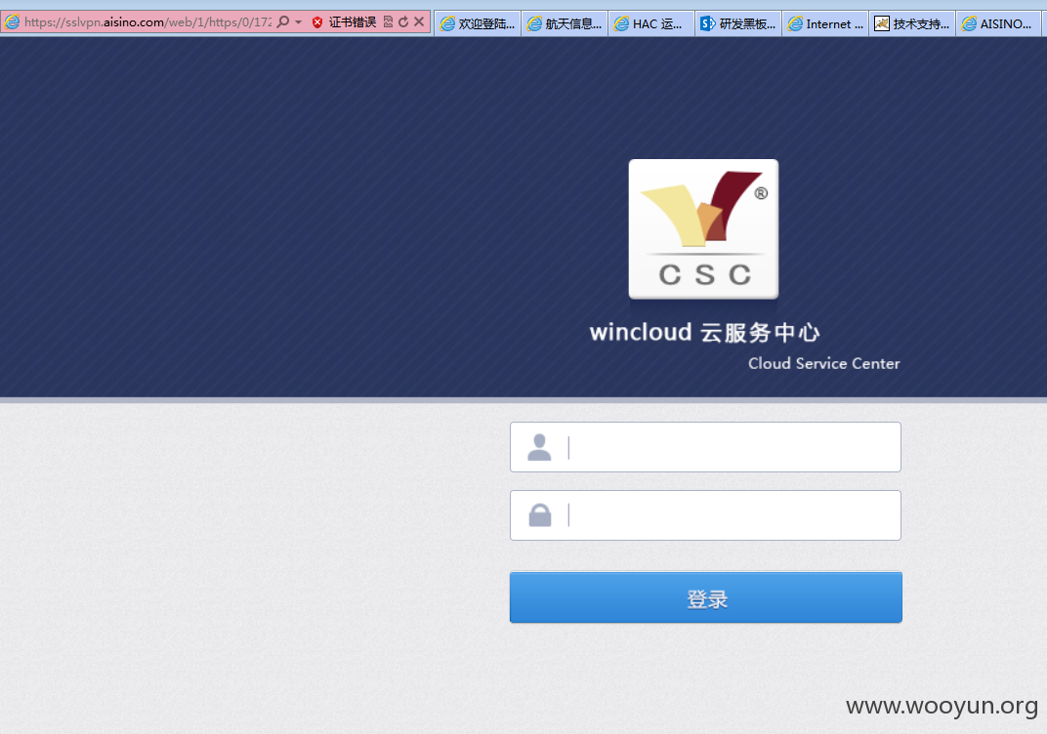Click the blue 登录 login button
The height and width of the screenshot is (734, 1047).
(706, 597)
